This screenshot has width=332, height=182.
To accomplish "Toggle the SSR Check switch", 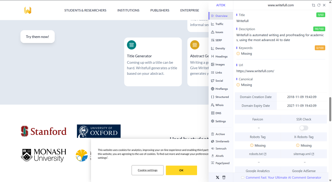I will 304,128.
